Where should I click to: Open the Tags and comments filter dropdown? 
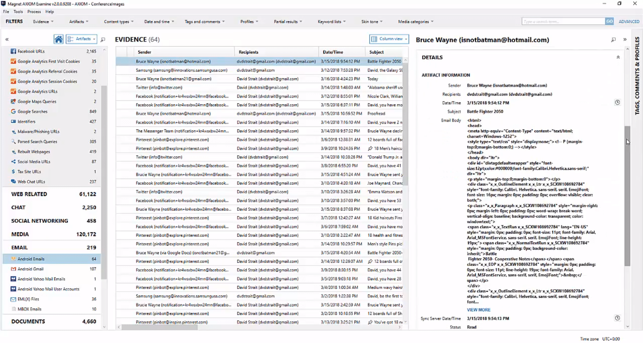tap(205, 21)
